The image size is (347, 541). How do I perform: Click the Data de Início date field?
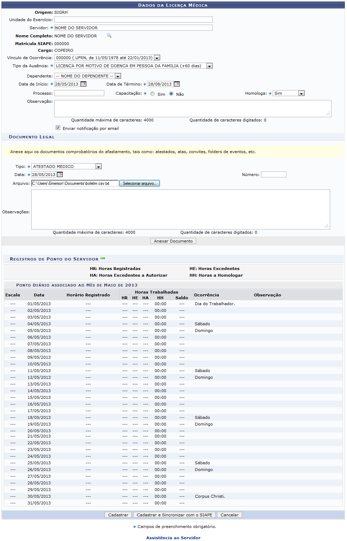(x=67, y=84)
